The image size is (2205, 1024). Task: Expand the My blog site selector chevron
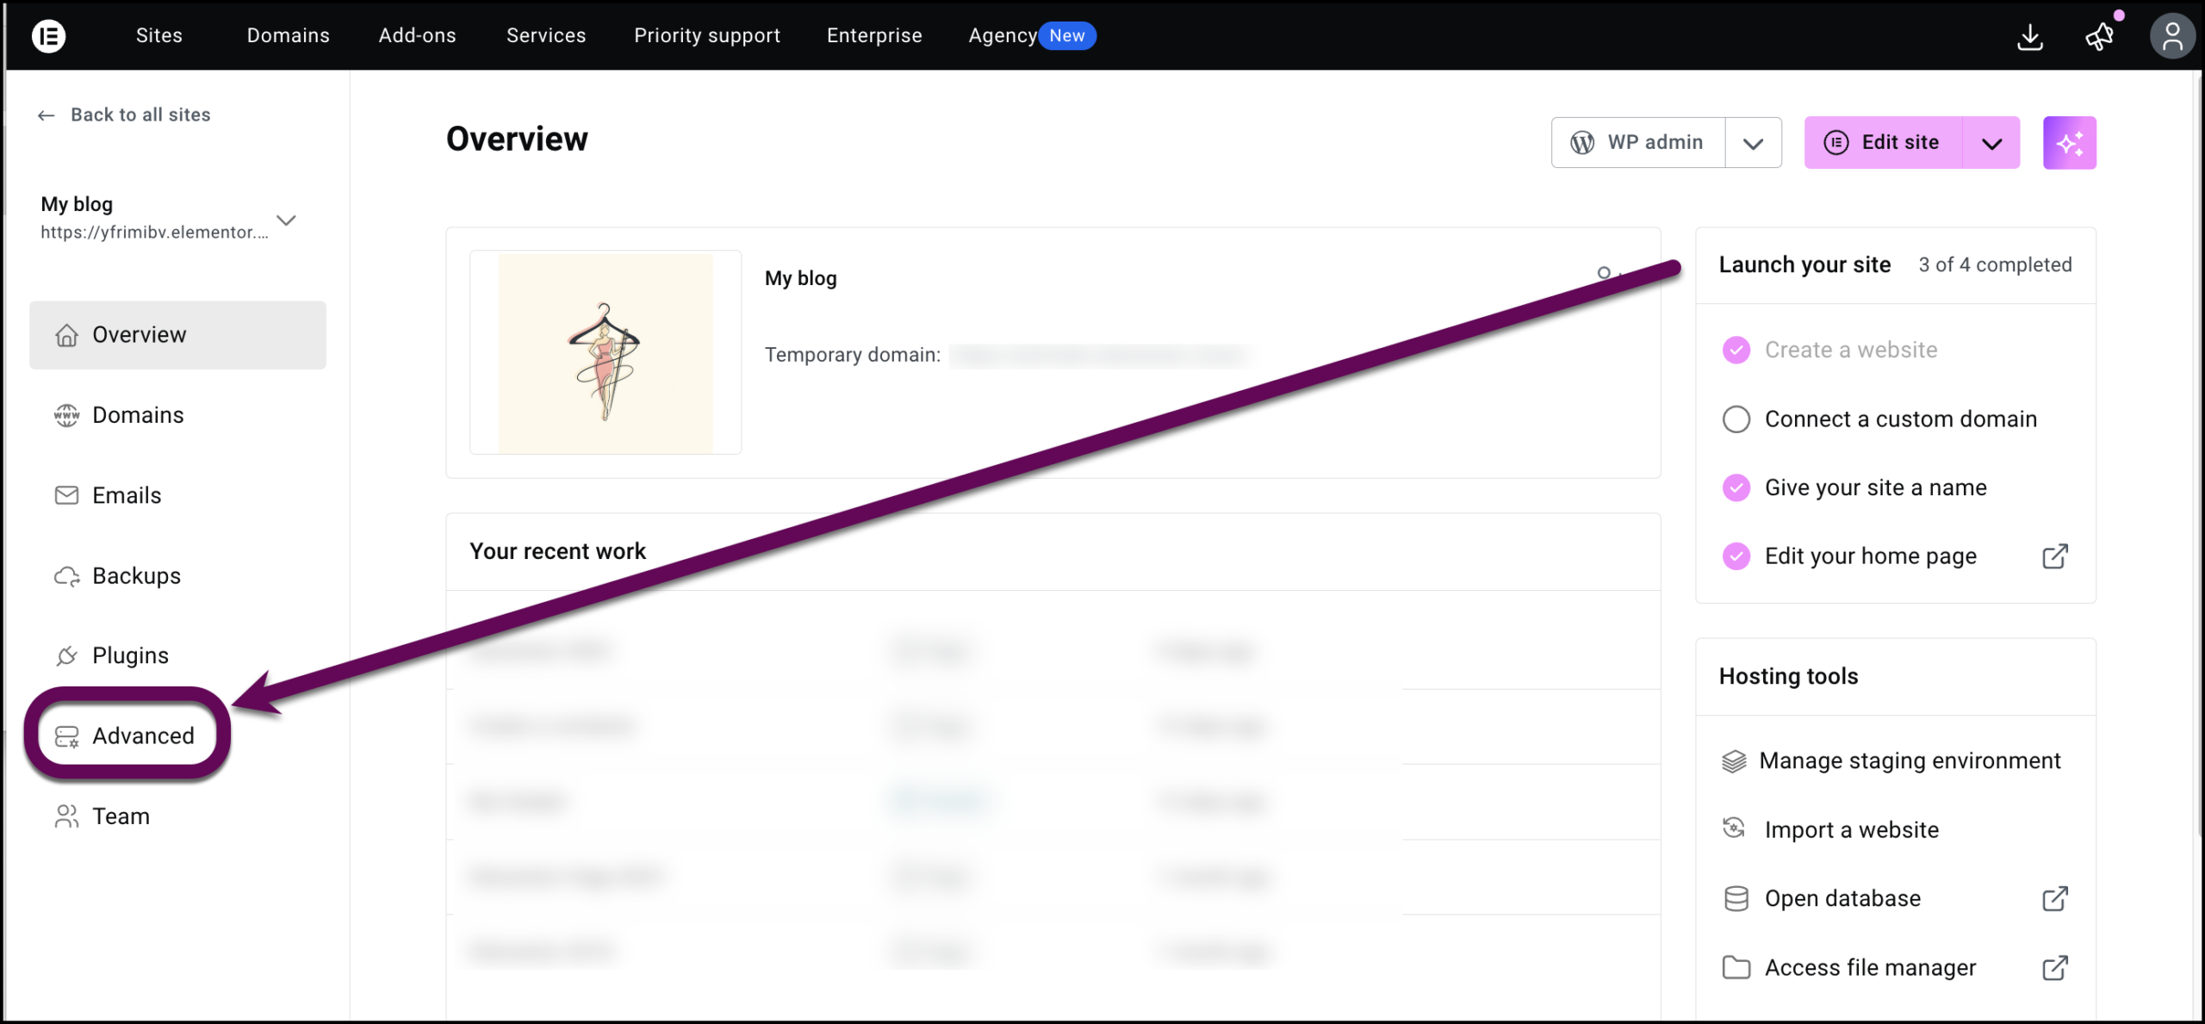point(287,220)
